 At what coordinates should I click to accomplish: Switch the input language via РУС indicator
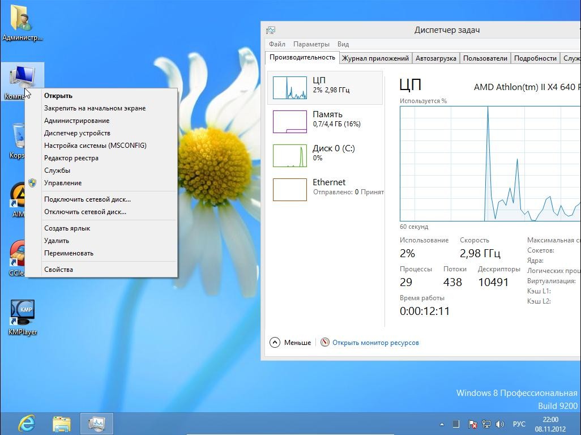pos(519,424)
